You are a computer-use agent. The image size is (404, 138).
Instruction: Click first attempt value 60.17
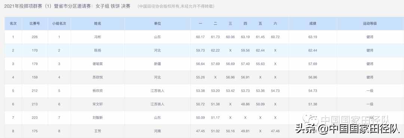pyautogui.click(x=200, y=37)
